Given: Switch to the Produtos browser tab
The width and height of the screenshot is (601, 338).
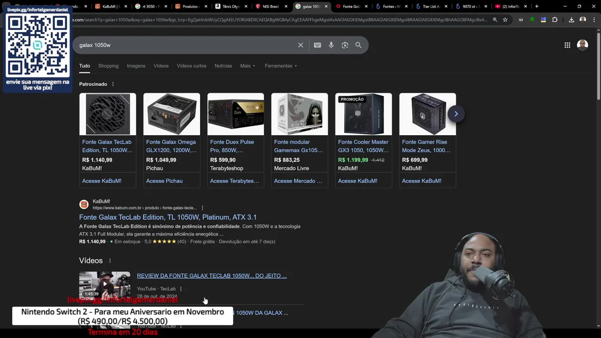Looking at the screenshot, I should pos(190,7).
